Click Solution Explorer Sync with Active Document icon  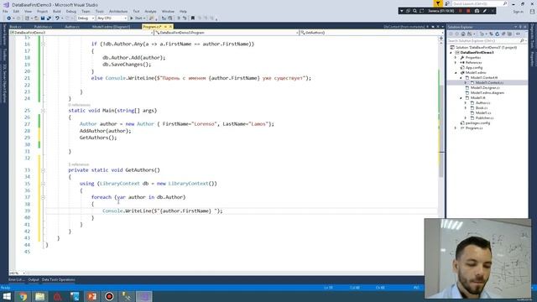pyautogui.click(x=491, y=34)
